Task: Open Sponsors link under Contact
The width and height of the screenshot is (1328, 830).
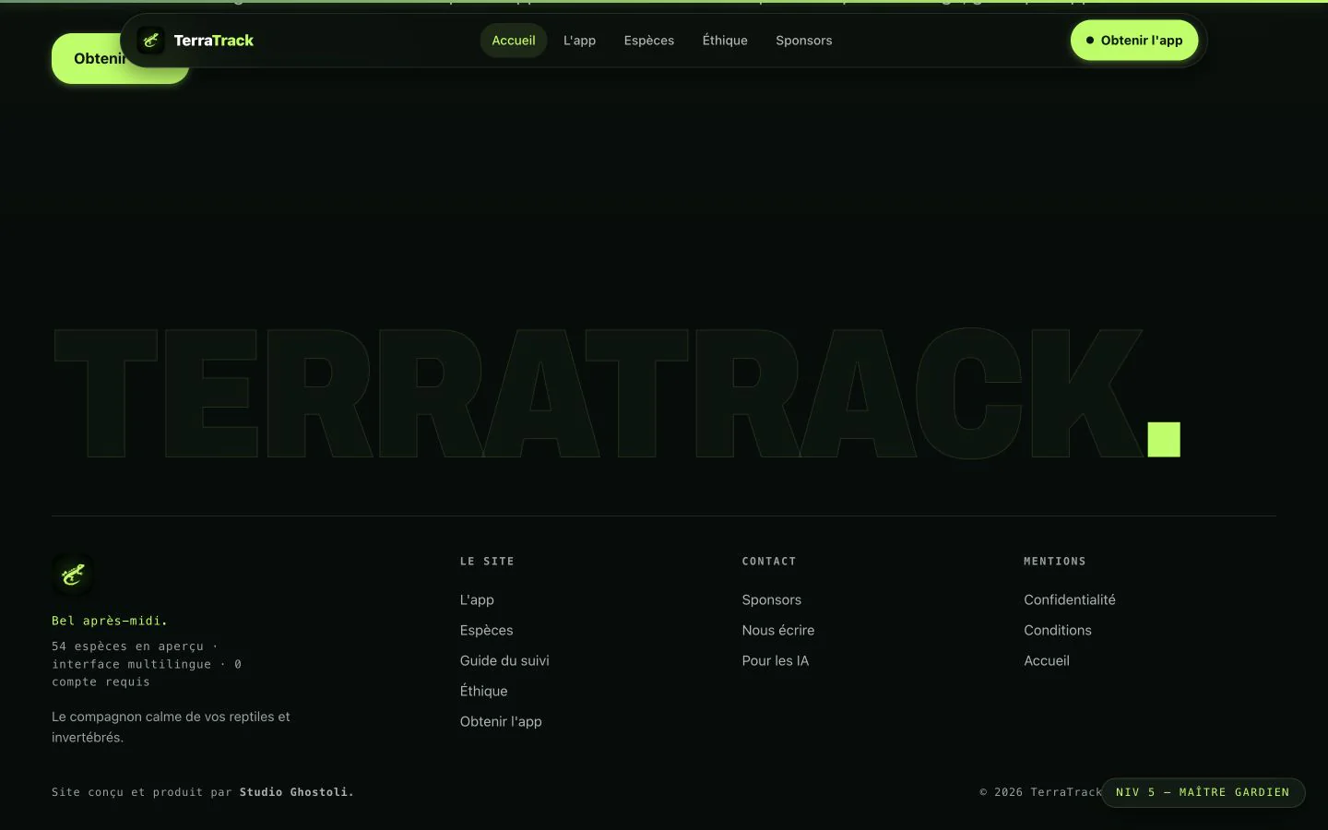Action: click(x=772, y=599)
